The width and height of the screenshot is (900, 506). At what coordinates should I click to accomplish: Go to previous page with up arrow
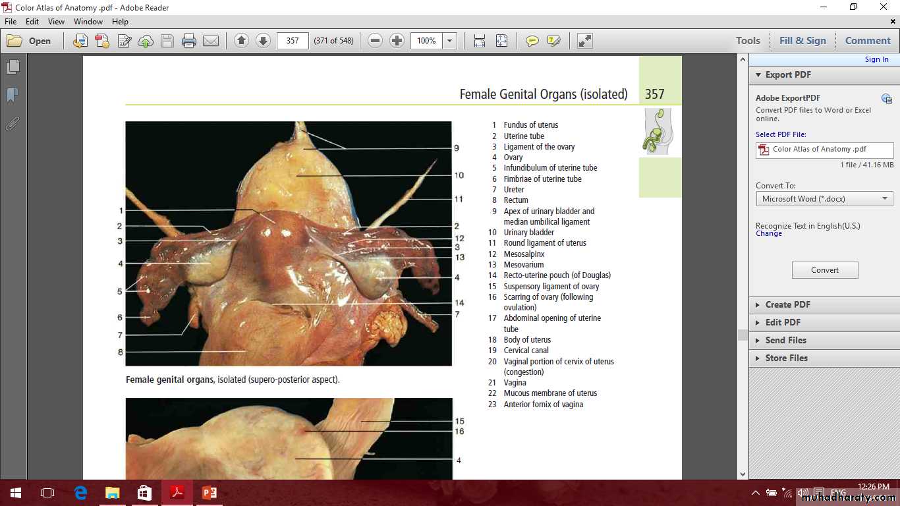(241, 41)
